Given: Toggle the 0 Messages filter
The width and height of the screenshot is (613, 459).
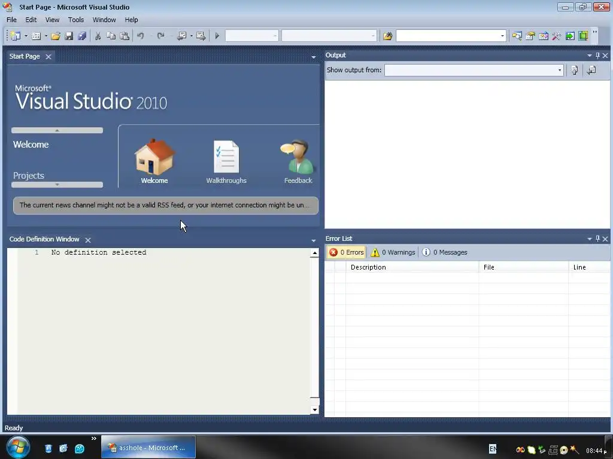Looking at the screenshot, I should tap(445, 252).
